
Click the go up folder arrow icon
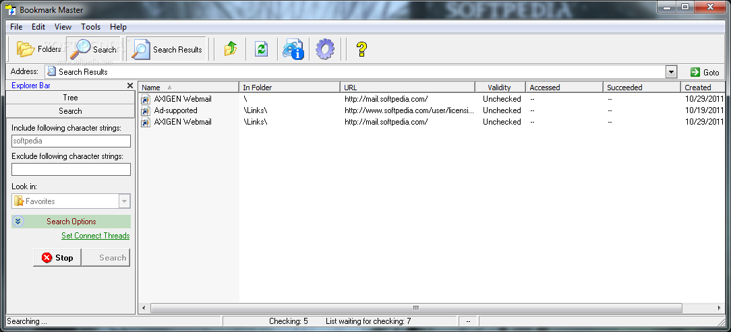pyautogui.click(x=231, y=49)
